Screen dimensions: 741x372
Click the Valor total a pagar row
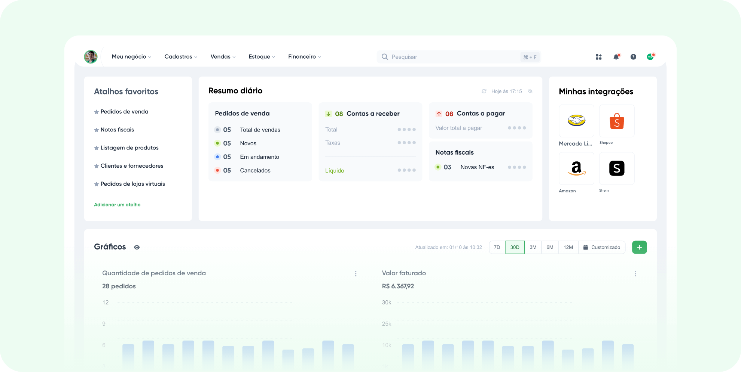481,128
